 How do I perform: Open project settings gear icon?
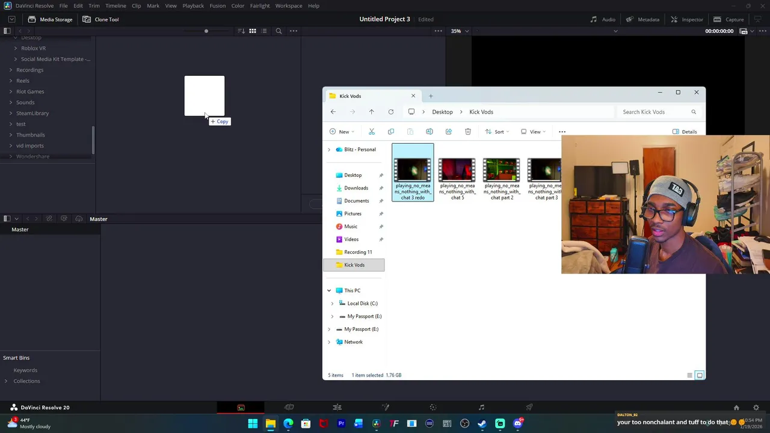tap(756, 407)
